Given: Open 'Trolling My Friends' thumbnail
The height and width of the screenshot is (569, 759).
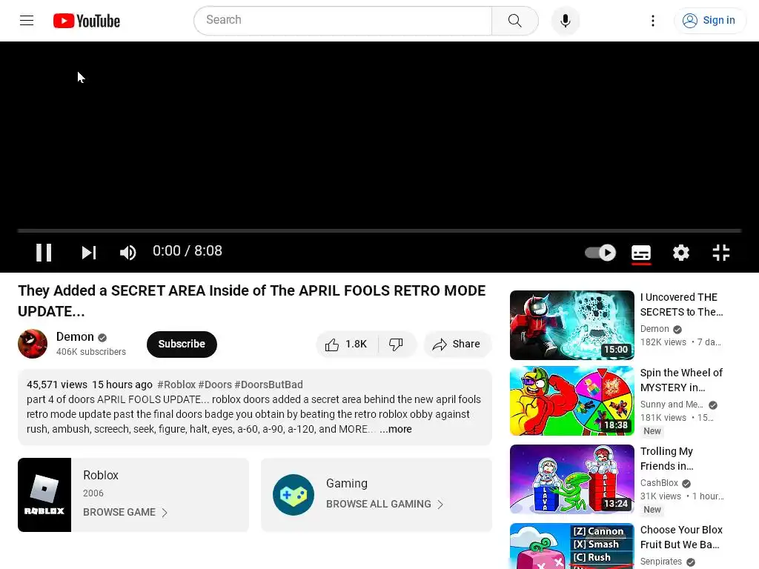Looking at the screenshot, I should click(x=571, y=479).
